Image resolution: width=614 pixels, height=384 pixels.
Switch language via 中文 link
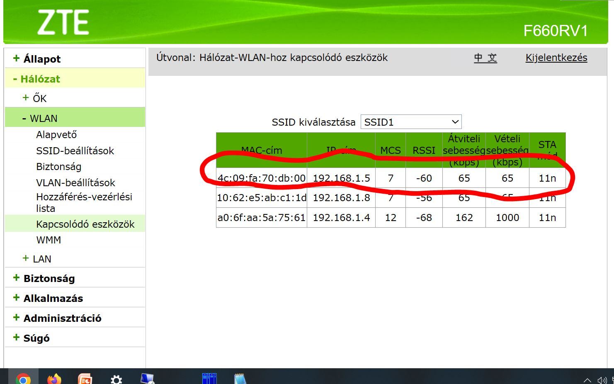485,58
